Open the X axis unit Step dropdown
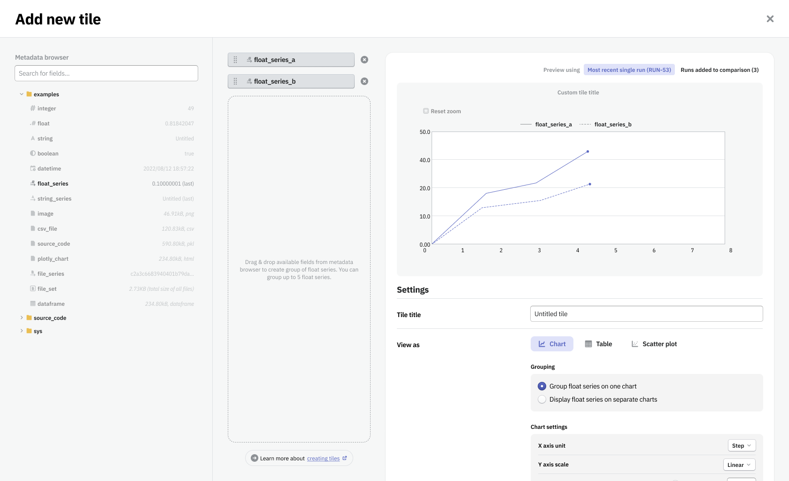 (742, 446)
